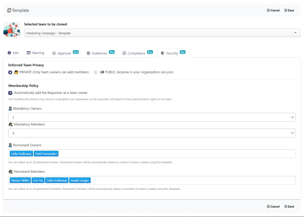Click the megaphone icon beside PUBLIC

click(102, 72)
